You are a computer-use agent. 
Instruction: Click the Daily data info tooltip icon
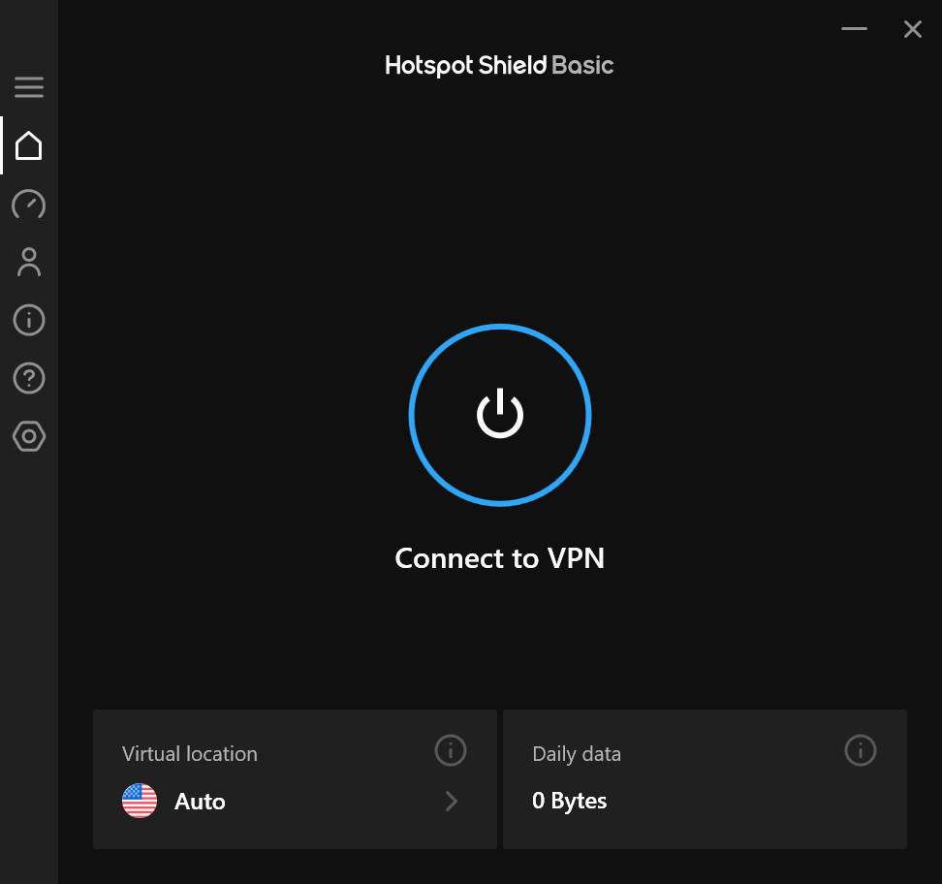pyautogui.click(x=860, y=750)
